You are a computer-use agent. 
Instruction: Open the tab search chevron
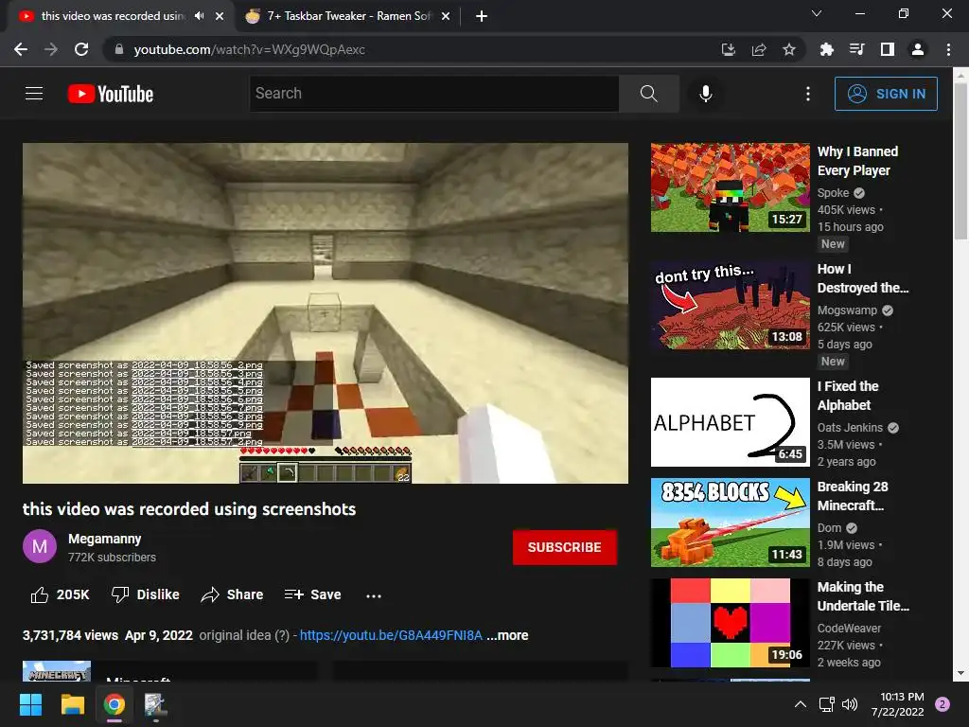coord(817,13)
